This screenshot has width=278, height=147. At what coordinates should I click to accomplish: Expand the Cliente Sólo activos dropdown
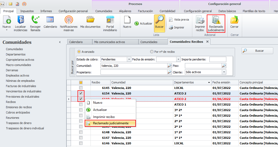point(224,72)
